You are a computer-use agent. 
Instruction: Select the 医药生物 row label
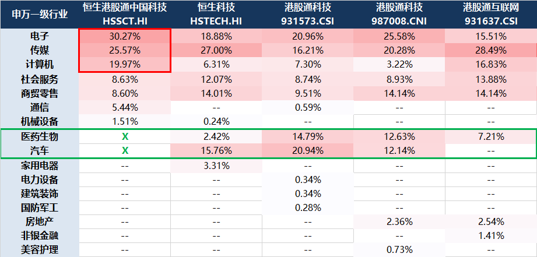pyautogui.click(x=40, y=136)
